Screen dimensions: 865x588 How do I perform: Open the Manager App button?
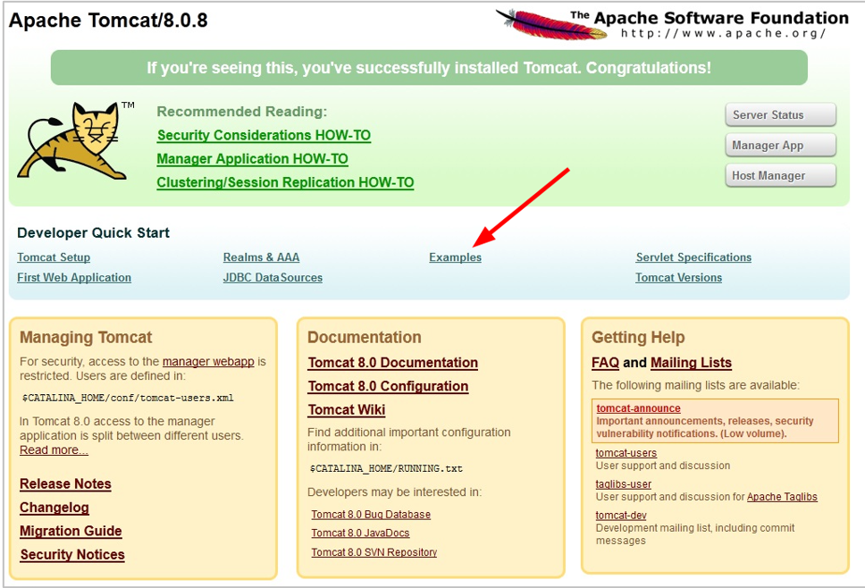tap(780, 146)
